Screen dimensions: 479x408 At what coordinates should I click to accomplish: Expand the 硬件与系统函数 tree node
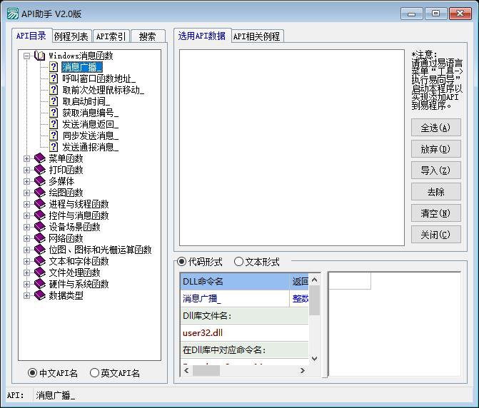pyautogui.click(x=27, y=285)
